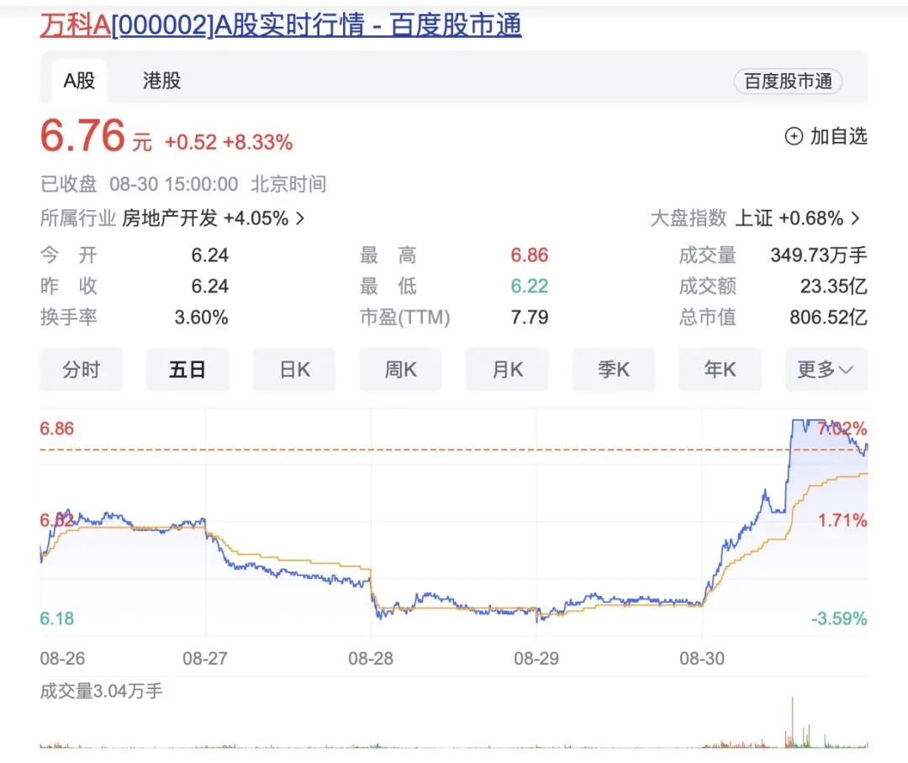
Task: Open the 月K monthly chart
Action: tap(507, 370)
